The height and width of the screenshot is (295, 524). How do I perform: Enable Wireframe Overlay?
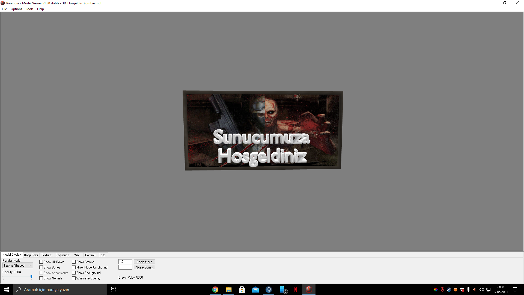[74, 278]
